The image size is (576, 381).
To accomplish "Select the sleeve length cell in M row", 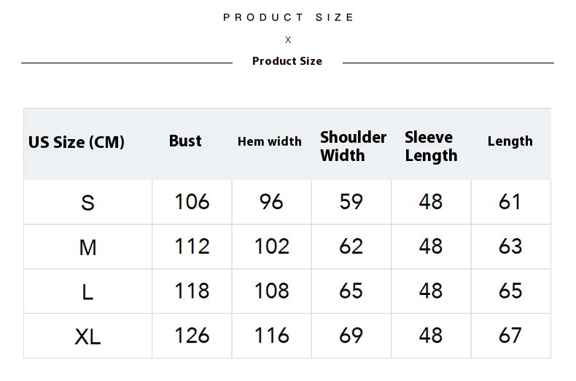I will pyautogui.click(x=430, y=246).
